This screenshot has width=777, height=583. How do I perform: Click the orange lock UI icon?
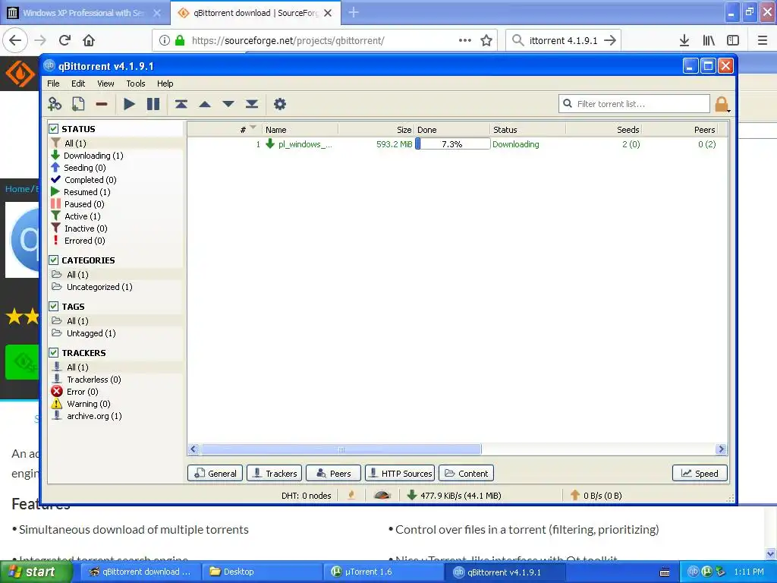tap(722, 104)
